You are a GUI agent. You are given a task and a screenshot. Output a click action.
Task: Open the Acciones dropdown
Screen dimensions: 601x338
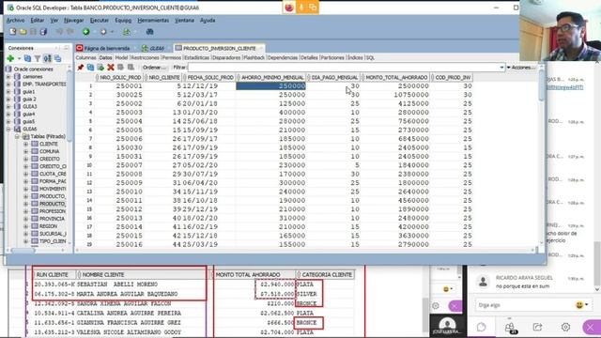(522, 68)
